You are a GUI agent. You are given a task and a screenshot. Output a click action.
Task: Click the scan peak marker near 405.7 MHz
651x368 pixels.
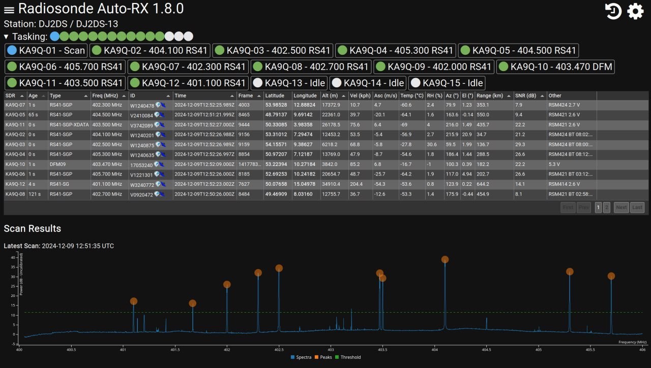611,276
